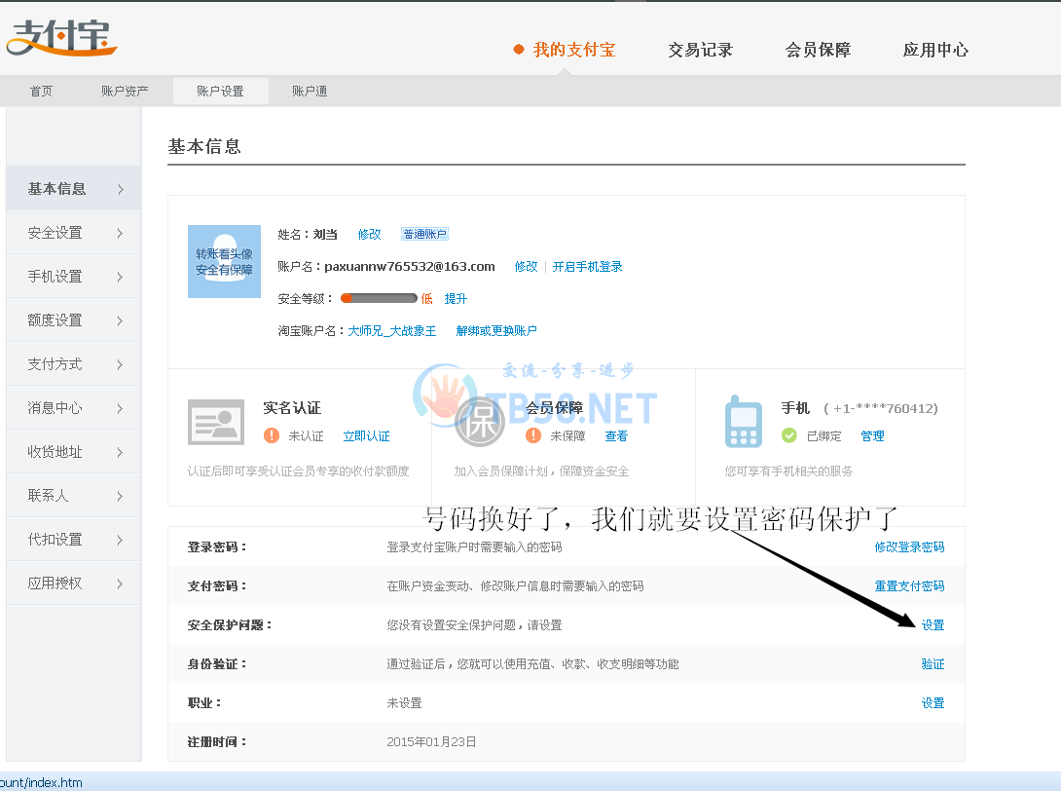The width and height of the screenshot is (1061, 791).
Task: Click the registration date 2015年01月23日
Action: click(431, 742)
